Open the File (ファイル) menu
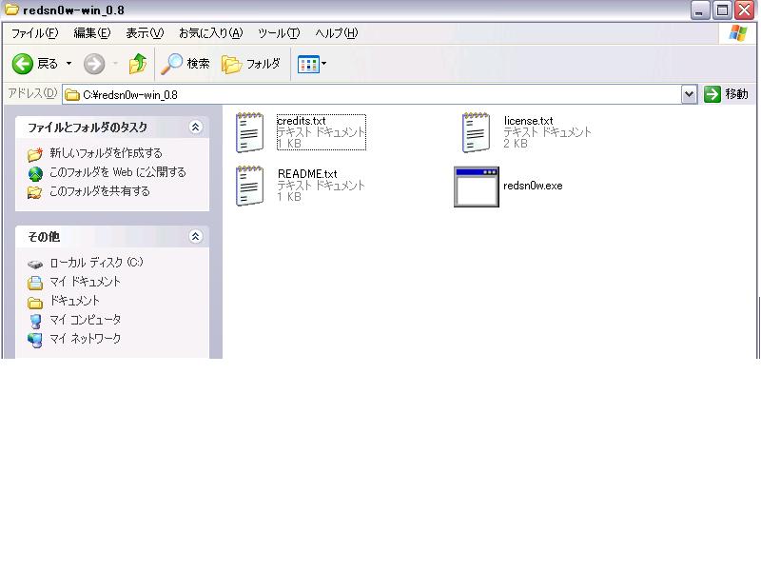The height and width of the screenshot is (571, 761). [x=34, y=33]
